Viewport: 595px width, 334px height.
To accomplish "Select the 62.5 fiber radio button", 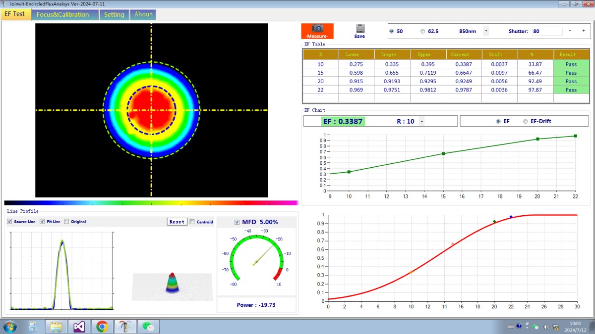I will pos(422,31).
